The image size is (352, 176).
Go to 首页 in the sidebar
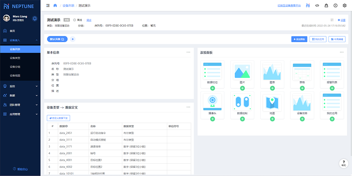point(12,31)
